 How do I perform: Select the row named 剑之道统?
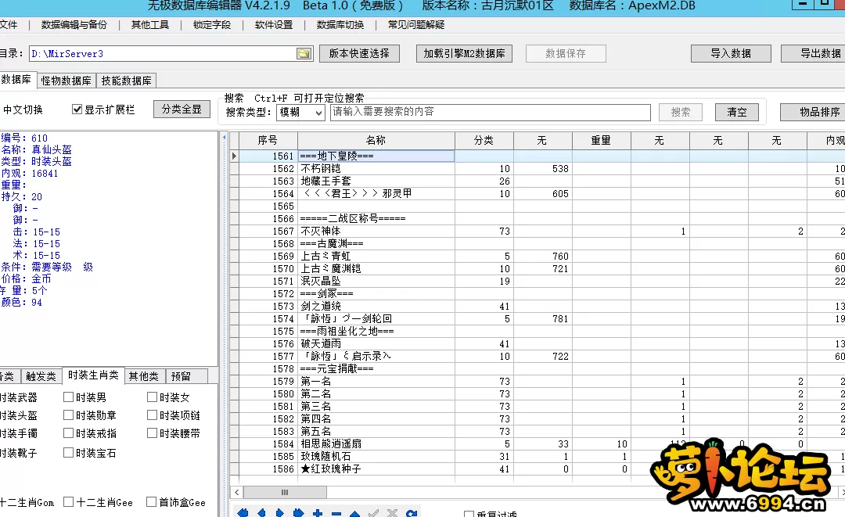pos(537,306)
